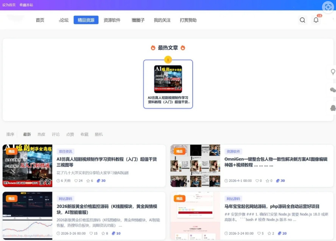Image resolution: width=336 pixels, height=241 pixels.
Task: Open the search magnifier icon
Action: [302, 20]
